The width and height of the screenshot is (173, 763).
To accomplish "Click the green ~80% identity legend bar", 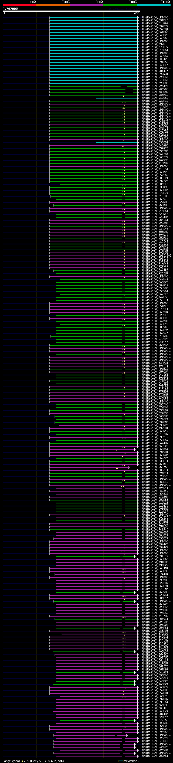I will (120, 5).
